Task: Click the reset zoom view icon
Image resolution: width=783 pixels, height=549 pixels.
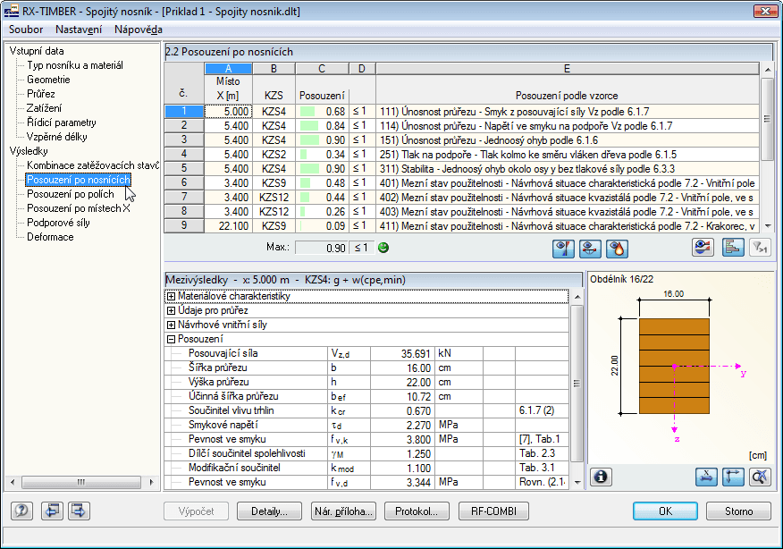Action: 760,477
